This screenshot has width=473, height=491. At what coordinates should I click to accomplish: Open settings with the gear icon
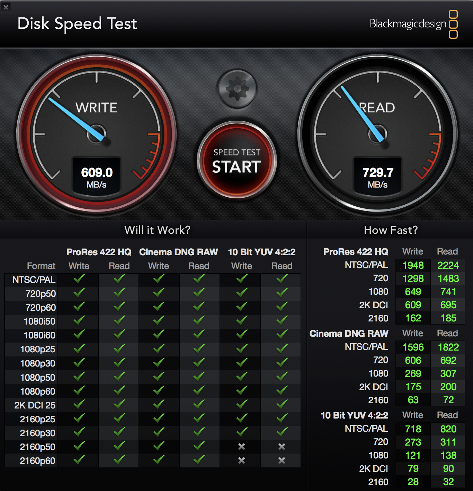pyautogui.click(x=237, y=89)
